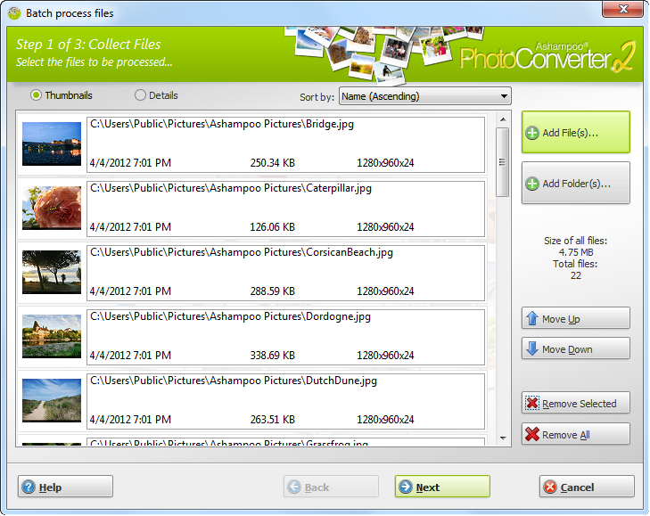This screenshot has width=650, height=516.
Task: Click the plus icon on Add Folder(s)
Action: point(532,184)
